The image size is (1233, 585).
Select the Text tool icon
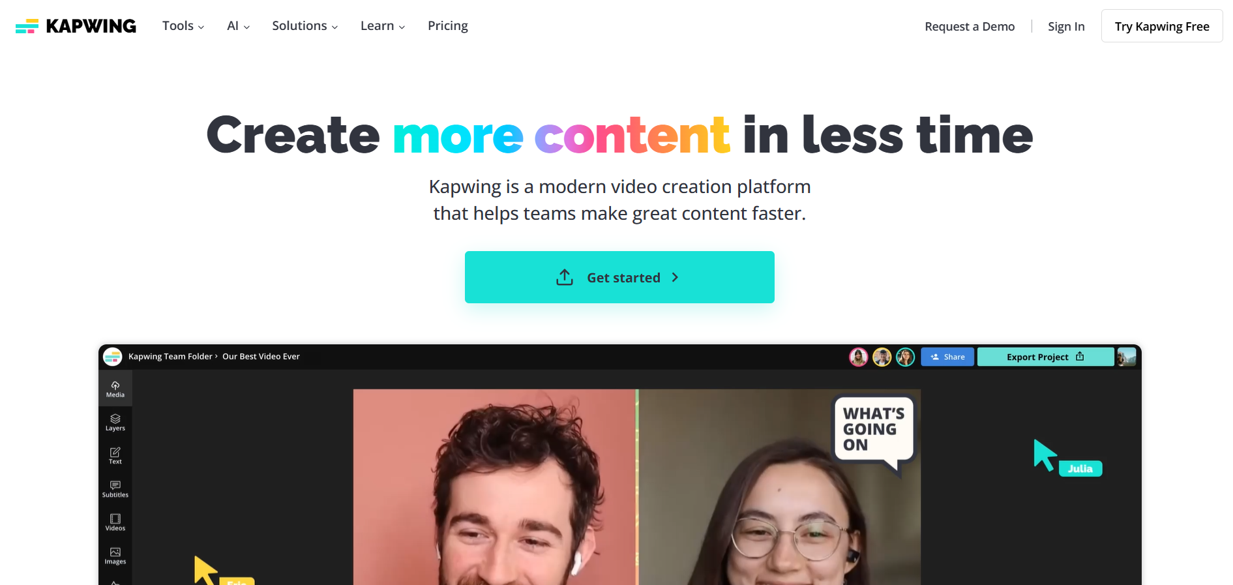(x=115, y=456)
